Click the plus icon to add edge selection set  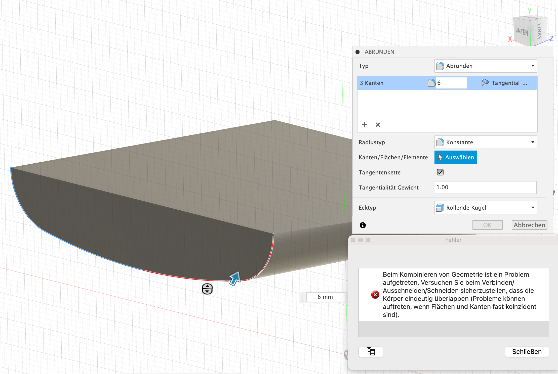coord(365,125)
